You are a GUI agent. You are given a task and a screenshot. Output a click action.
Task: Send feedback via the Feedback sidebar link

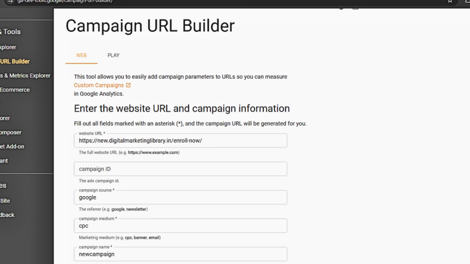point(7,214)
